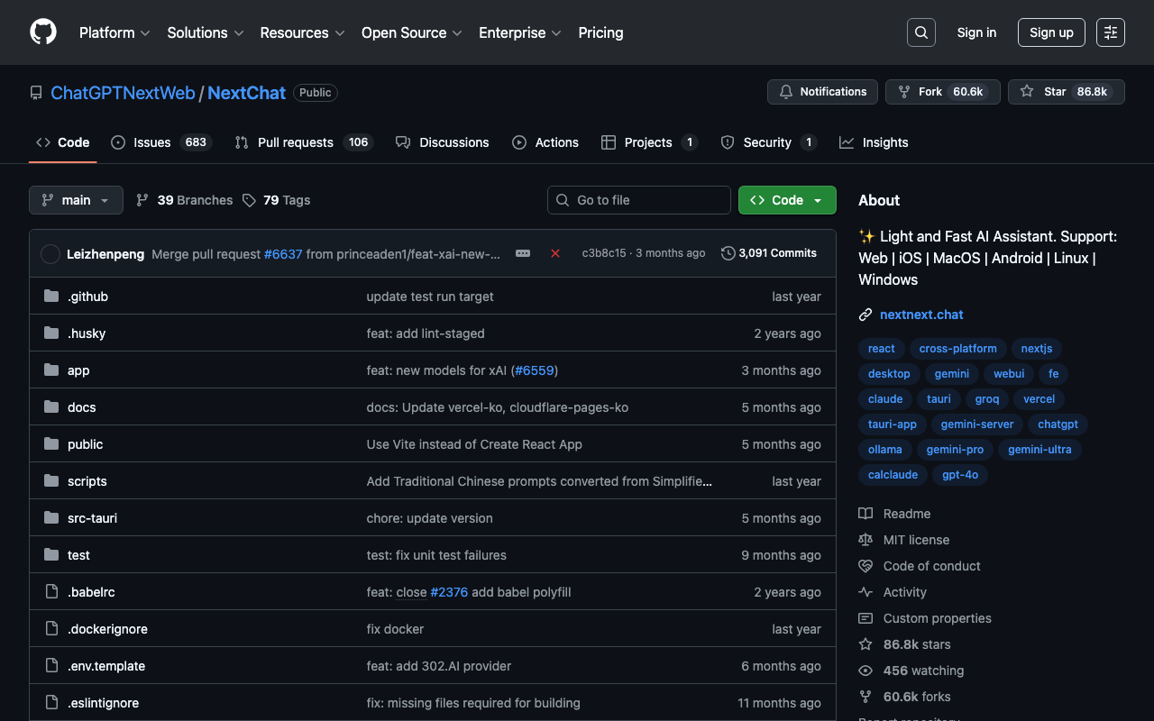Click the Go to file field
This screenshot has width=1154, height=721.
pyautogui.click(x=639, y=200)
